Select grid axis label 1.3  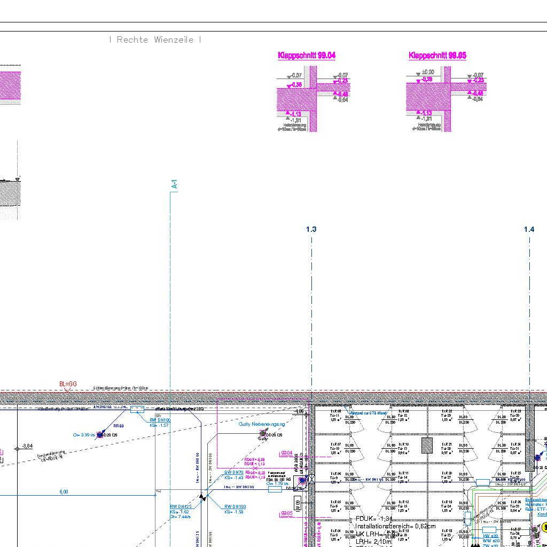click(311, 229)
